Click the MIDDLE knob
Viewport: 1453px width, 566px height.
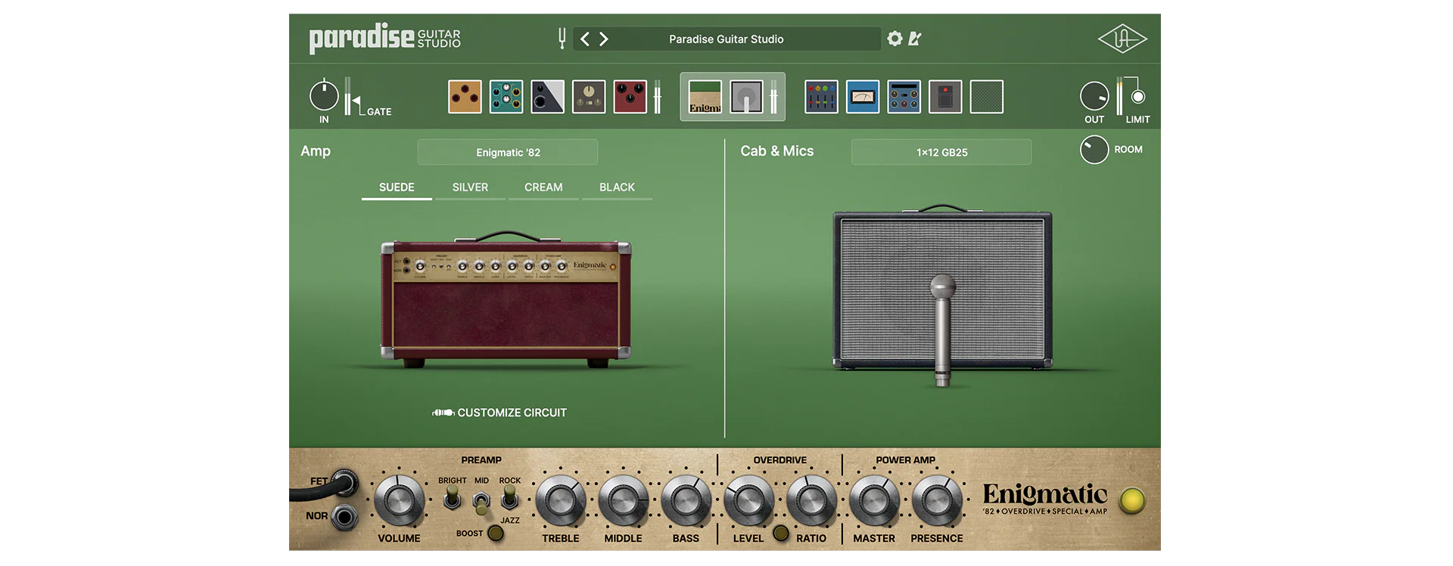(623, 501)
